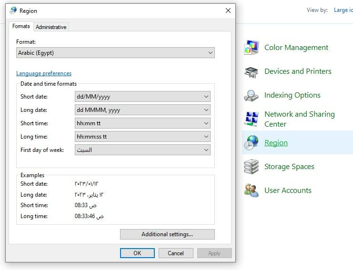Expand the First day of week dropdown
Screen dimensions: 353x270
142,150
